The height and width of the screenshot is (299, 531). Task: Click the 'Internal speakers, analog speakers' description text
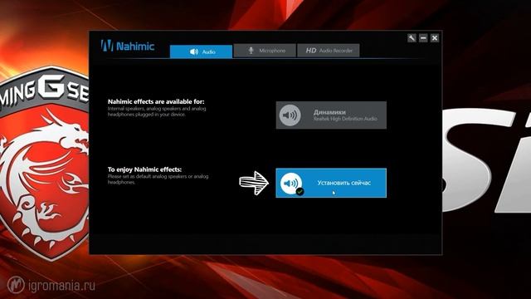(157, 111)
